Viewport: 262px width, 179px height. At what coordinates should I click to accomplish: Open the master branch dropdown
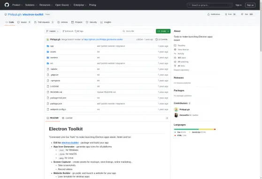52,31
